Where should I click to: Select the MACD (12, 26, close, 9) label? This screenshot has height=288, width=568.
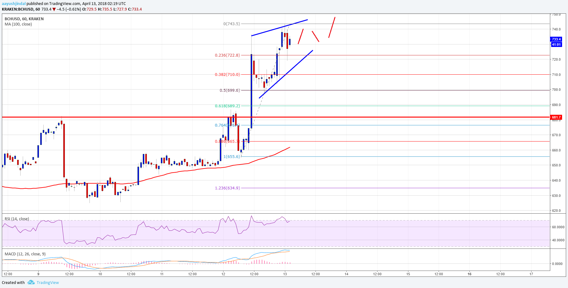(25, 254)
